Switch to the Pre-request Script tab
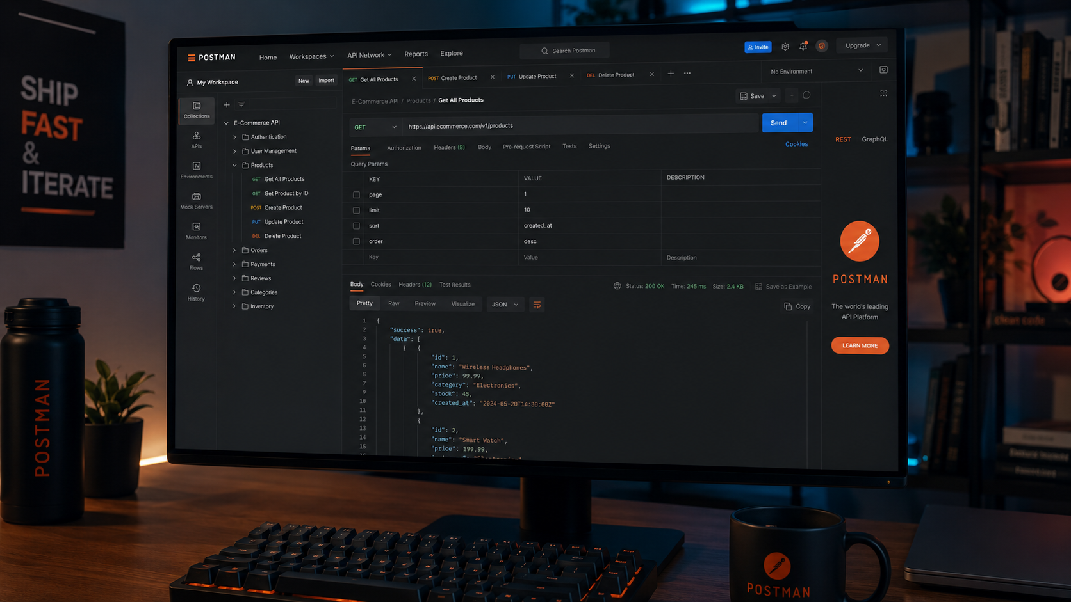The image size is (1071, 602). pyautogui.click(x=527, y=147)
